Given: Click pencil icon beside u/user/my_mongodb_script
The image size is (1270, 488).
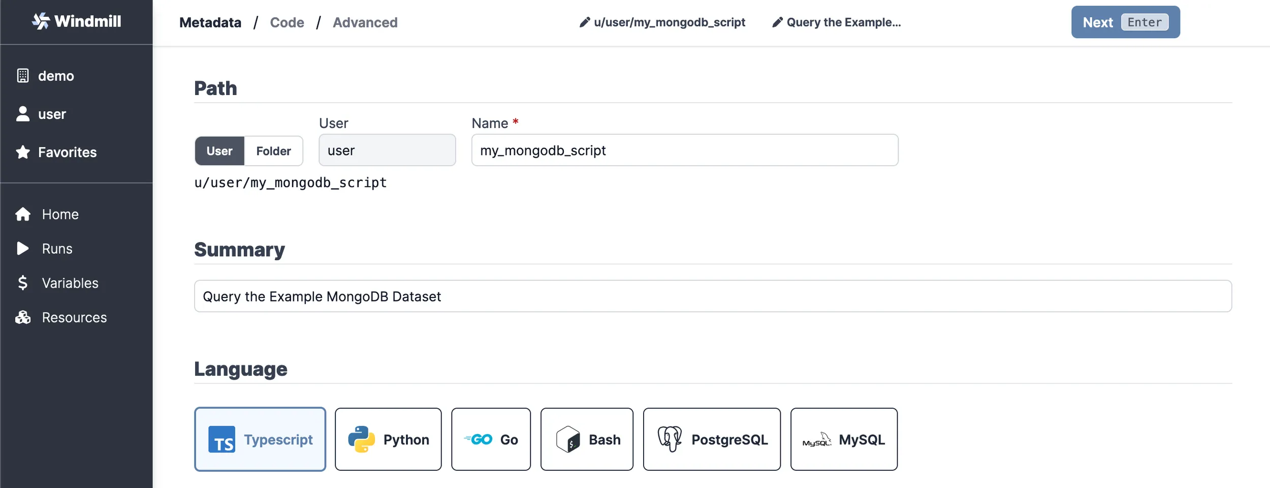Looking at the screenshot, I should point(585,22).
